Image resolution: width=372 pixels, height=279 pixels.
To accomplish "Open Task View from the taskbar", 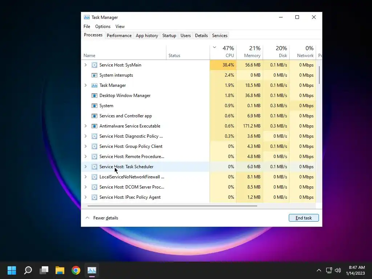I will pos(44,270).
